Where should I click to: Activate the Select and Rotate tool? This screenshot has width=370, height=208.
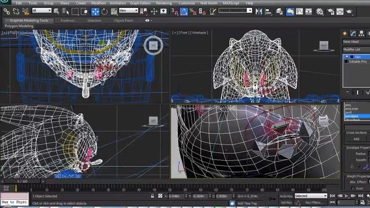click(104, 12)
